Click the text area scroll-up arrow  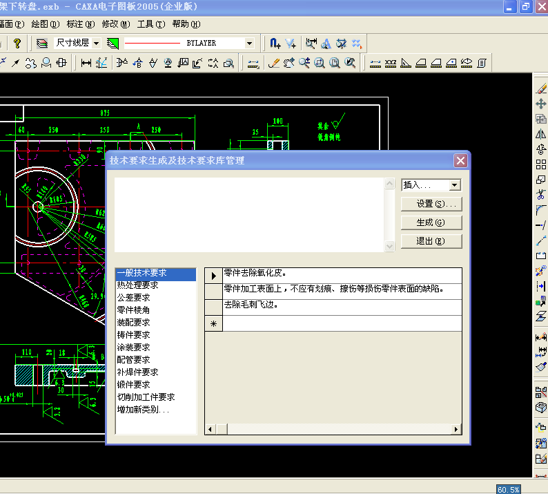pyautogui.click(x=389, y=183)
